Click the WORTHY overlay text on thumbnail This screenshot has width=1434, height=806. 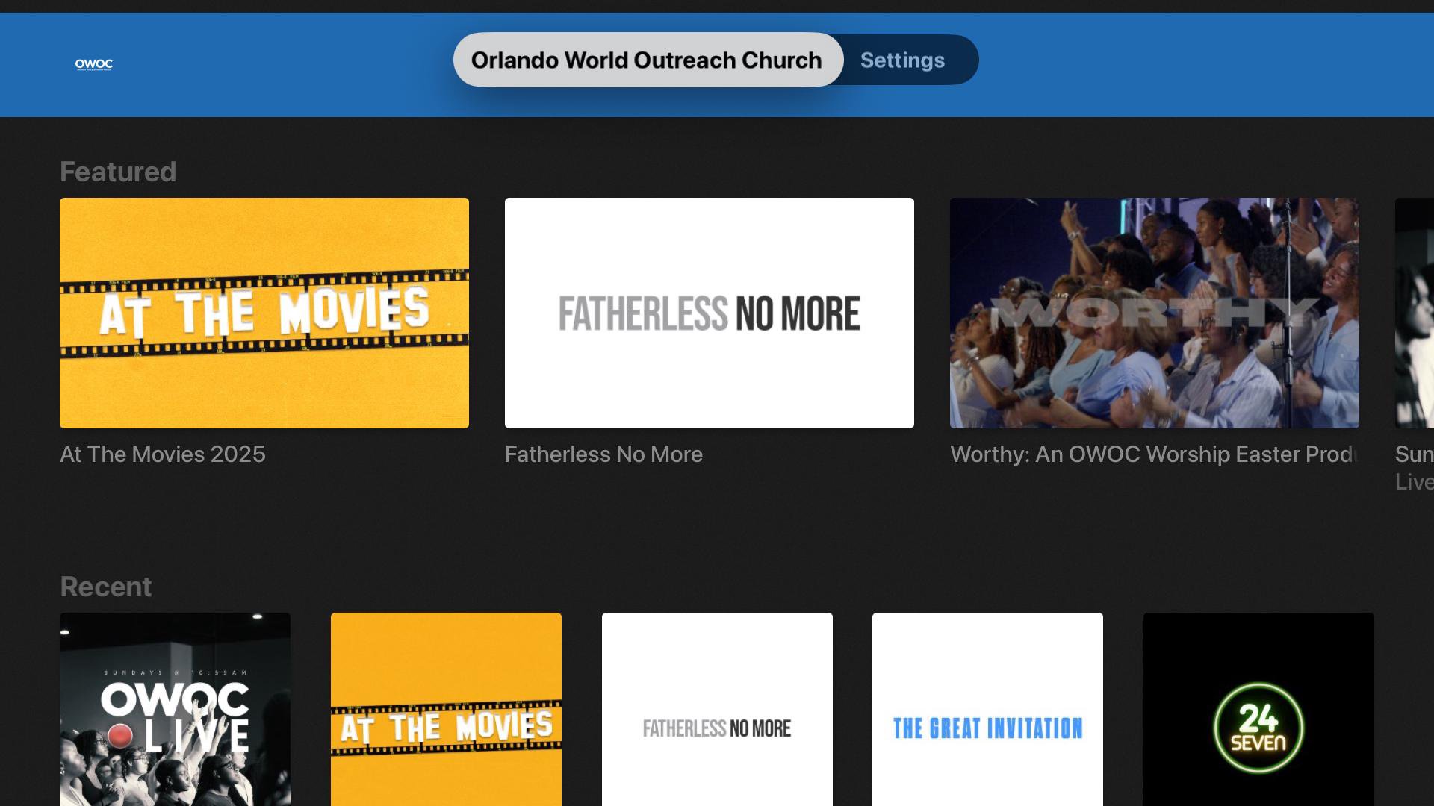tap(1154, 313)
